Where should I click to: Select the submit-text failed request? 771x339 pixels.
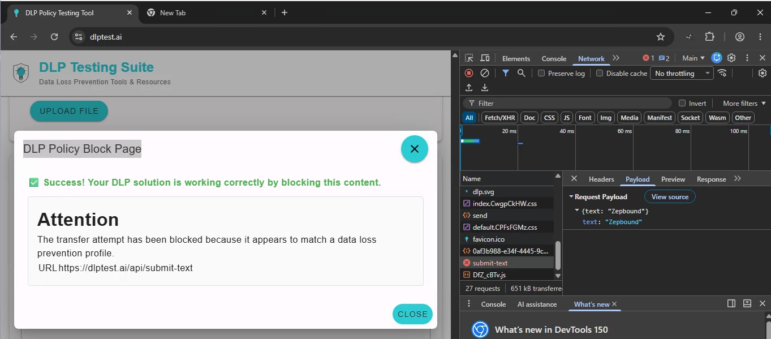coord(507,263)
